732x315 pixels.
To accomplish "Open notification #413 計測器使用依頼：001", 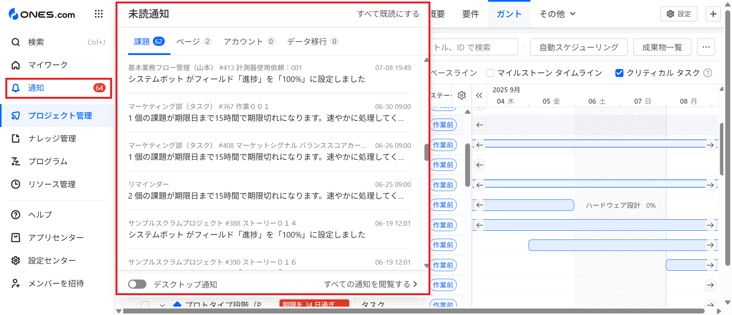I will tap(270, 74).
